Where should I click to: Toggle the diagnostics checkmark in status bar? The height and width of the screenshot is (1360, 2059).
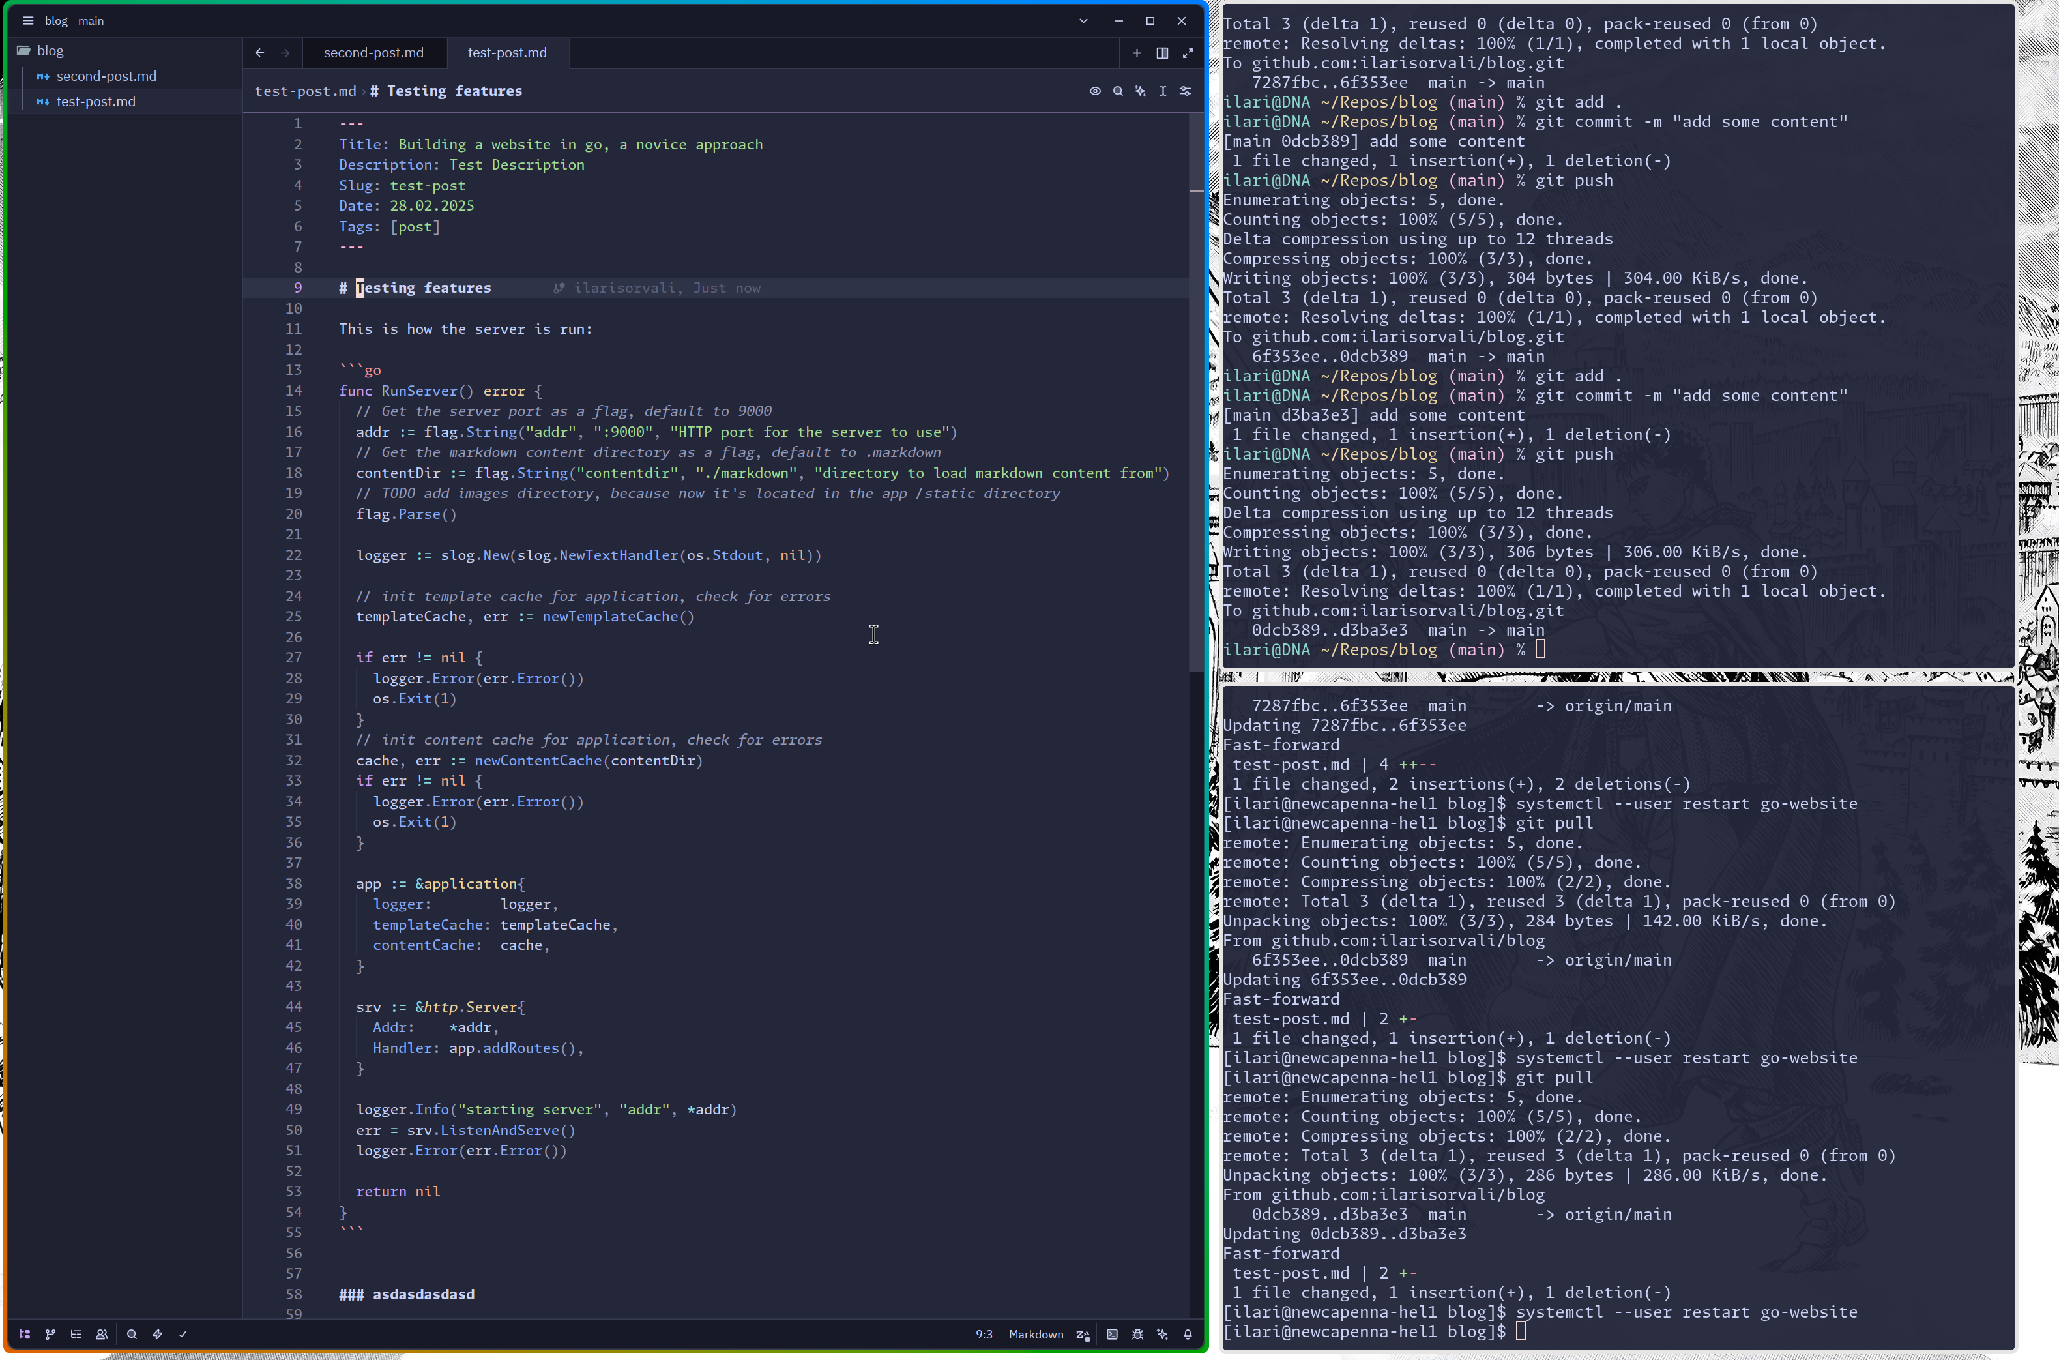(182, 1334)
